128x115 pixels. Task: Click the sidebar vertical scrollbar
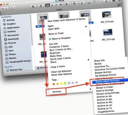pyautogui.click(x=31, y=30)
